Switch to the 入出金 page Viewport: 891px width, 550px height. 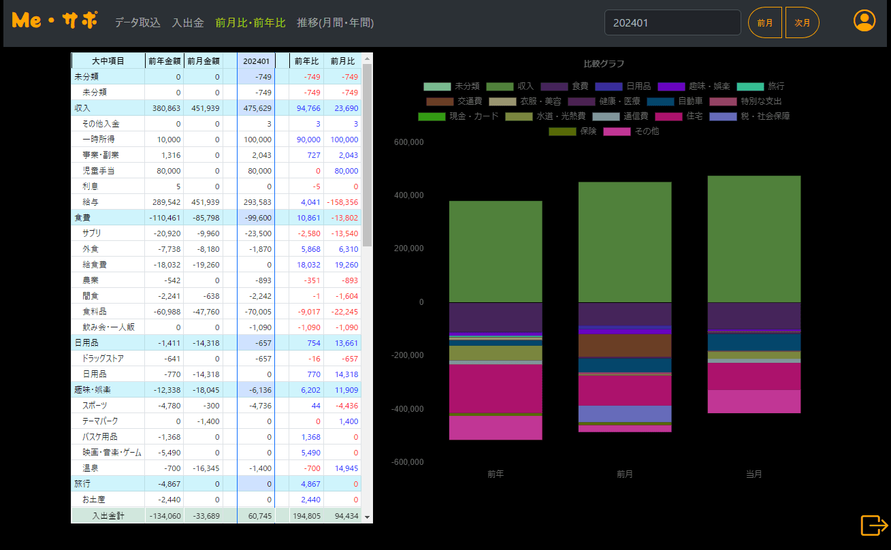(188, 22)
